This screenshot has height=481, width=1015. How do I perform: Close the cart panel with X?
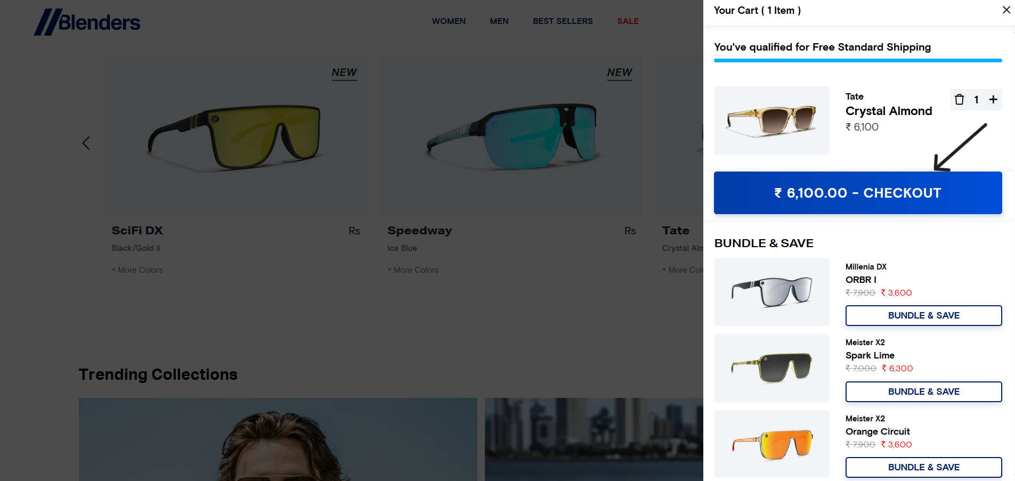(x=1006, y=10)
